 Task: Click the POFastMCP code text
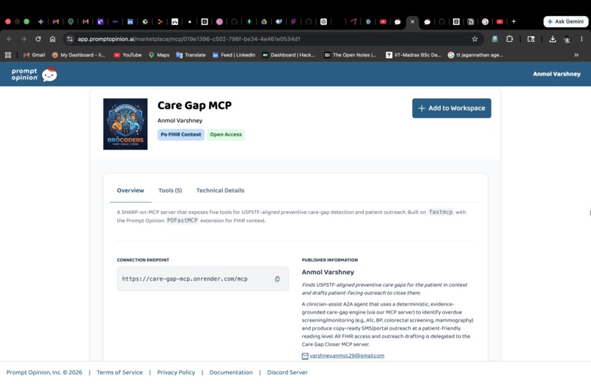pyautogui.click(x=182, y=221)
